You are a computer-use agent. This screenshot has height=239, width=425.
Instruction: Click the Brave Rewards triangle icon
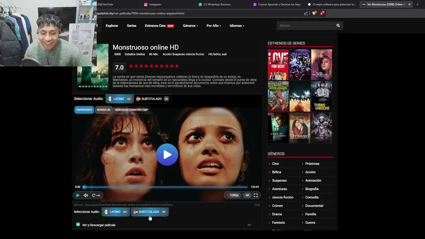(x=322, y=13)
